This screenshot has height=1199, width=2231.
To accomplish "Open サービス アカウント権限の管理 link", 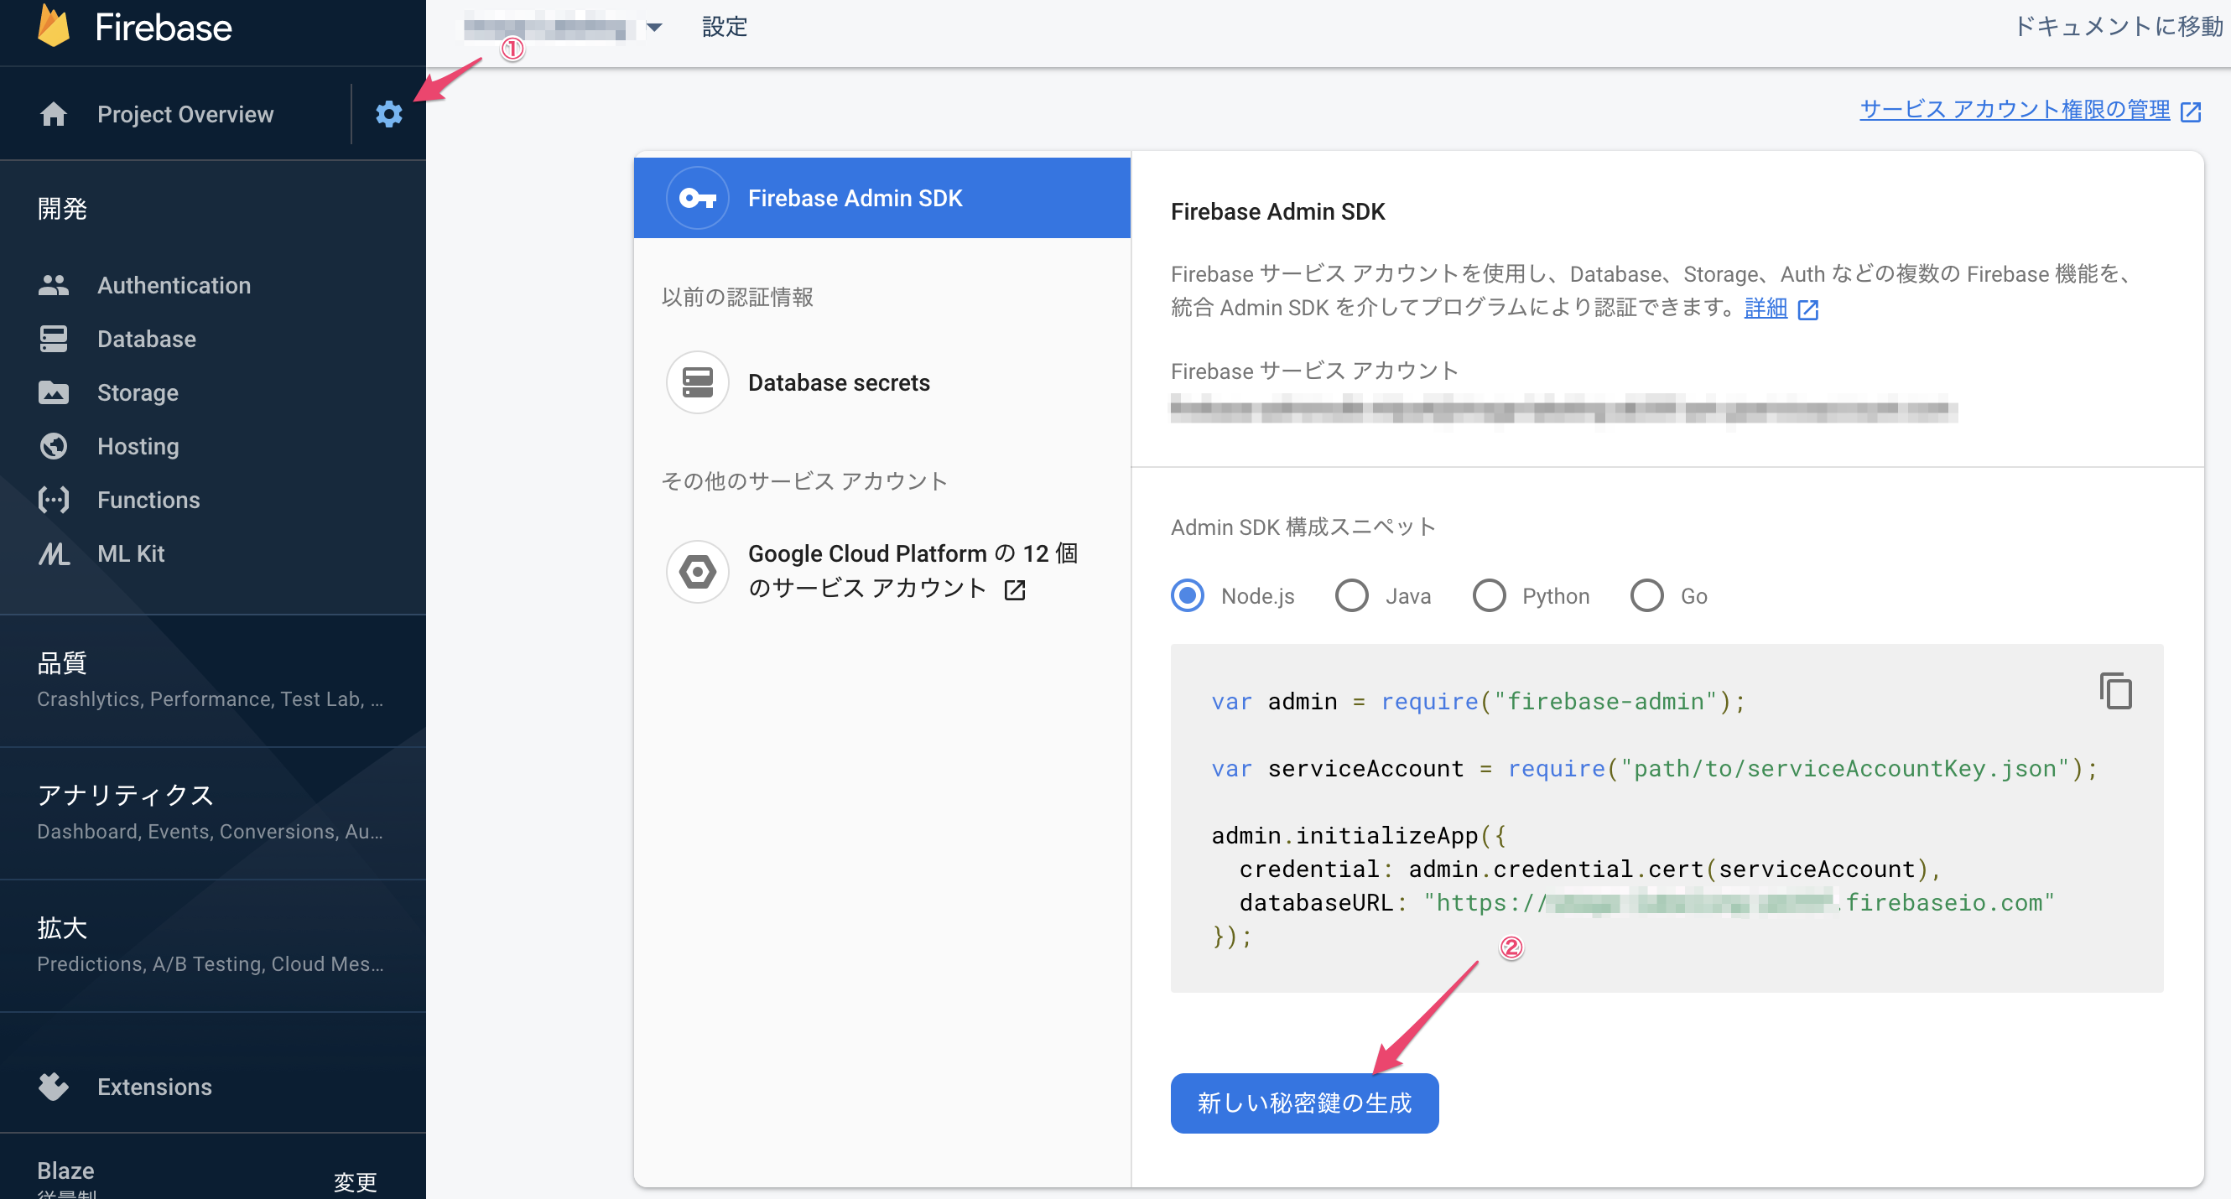I will click(x=2015, y=110).
